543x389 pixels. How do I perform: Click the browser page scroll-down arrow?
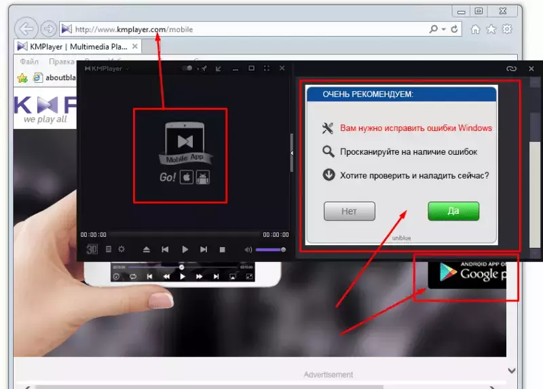[x=512, y=371]
